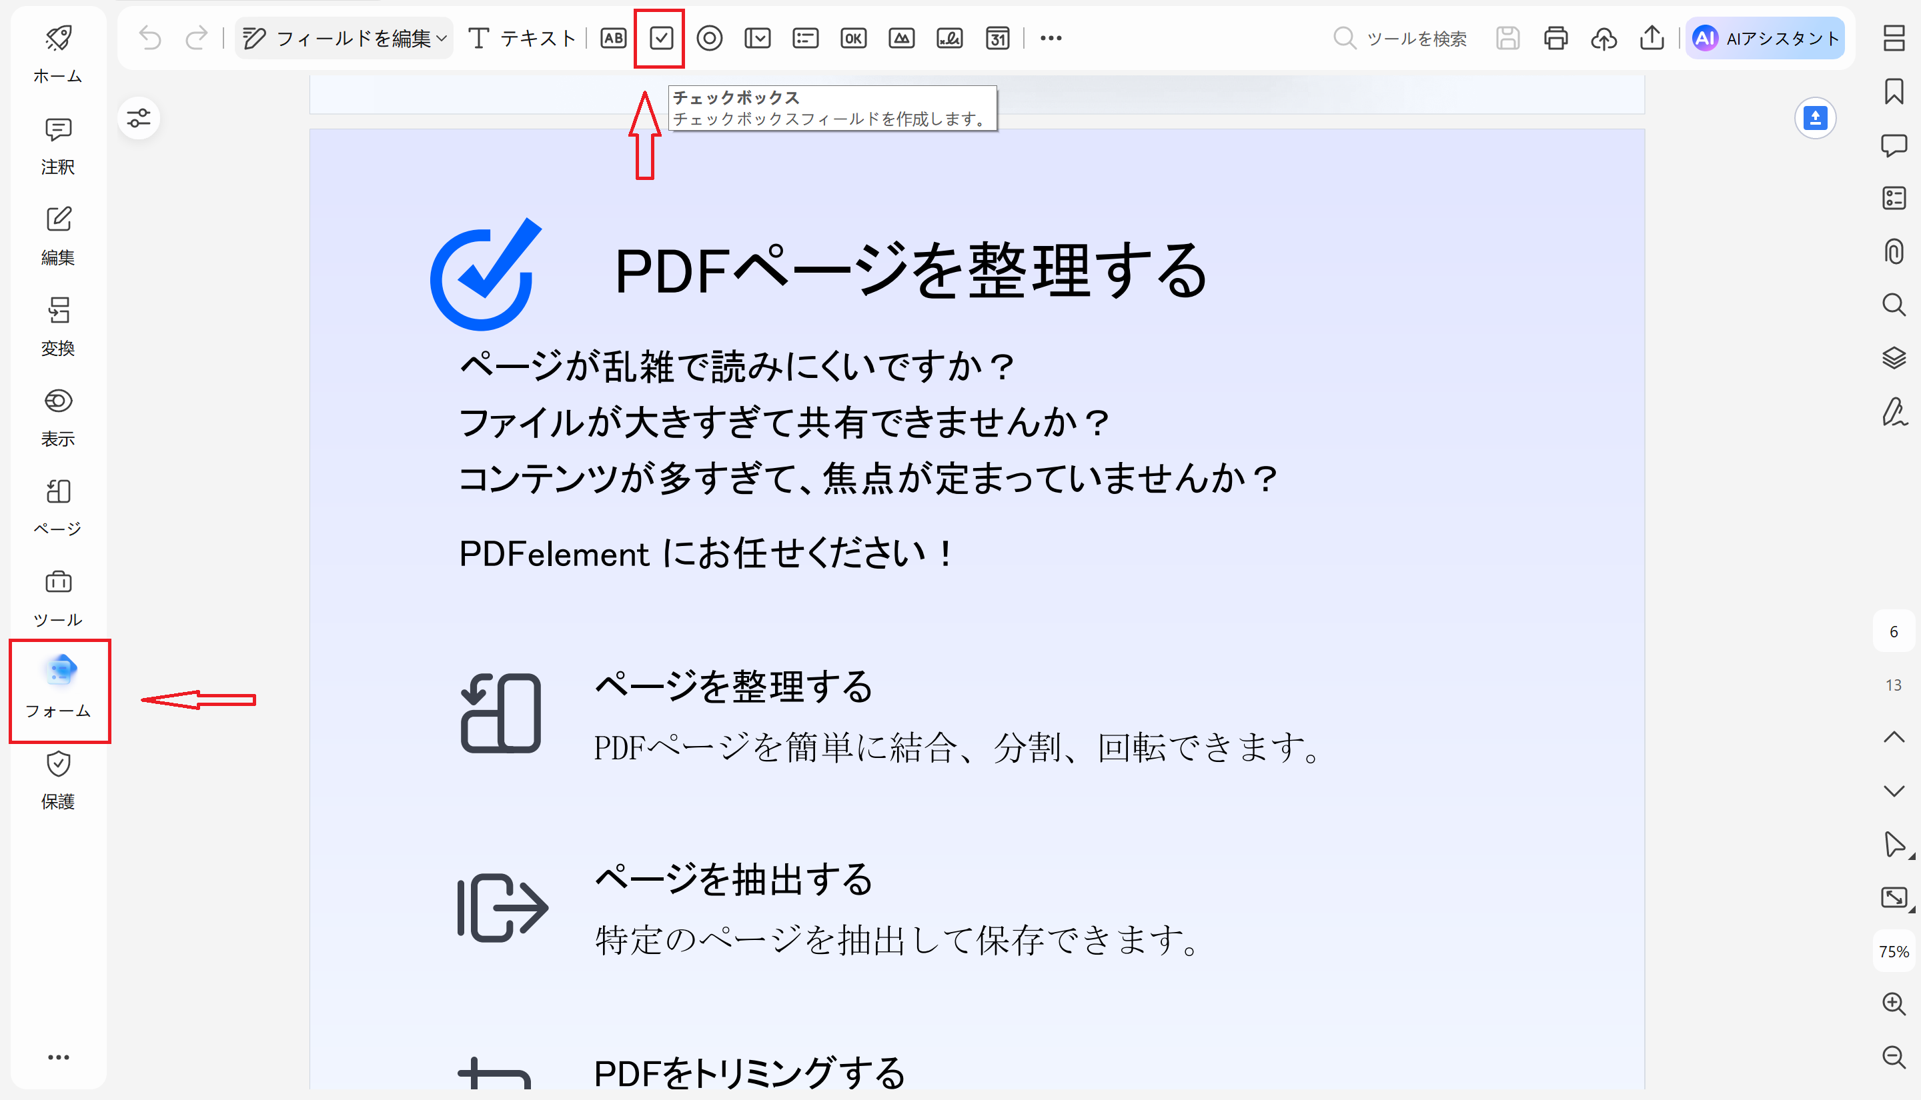Zoom out of the document
1921x1100 pixels.
point(1894,1056)
